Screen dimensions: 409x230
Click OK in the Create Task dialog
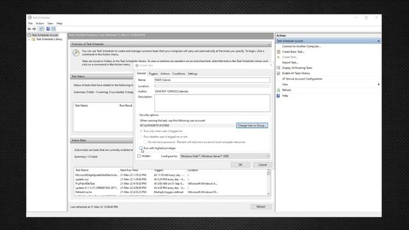[240, 165]
